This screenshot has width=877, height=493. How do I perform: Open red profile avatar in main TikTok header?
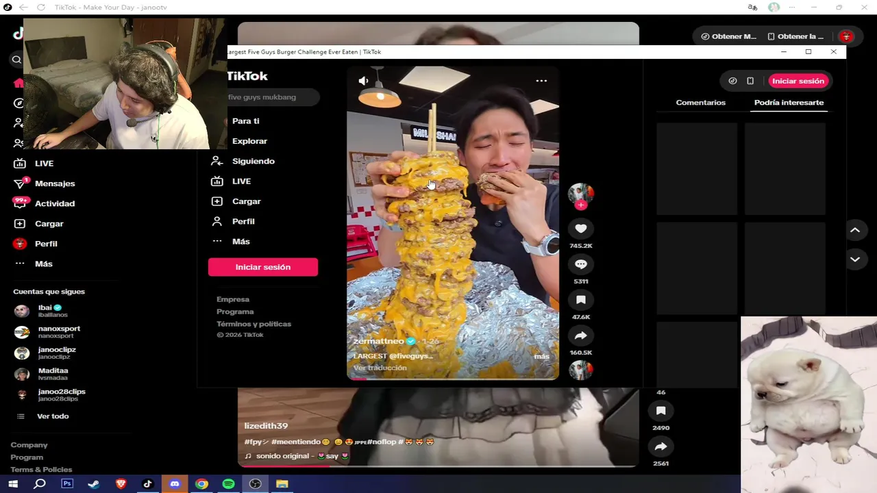(846, 36)
